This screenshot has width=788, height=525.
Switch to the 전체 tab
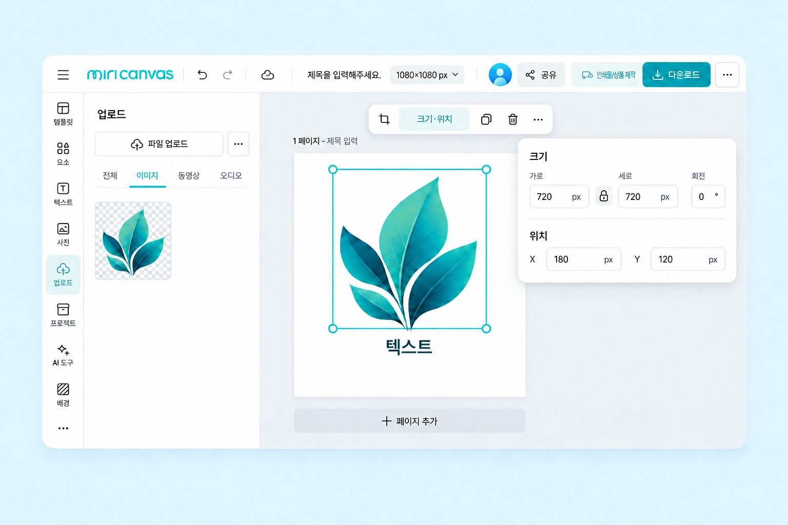click(x=110, y=175)
